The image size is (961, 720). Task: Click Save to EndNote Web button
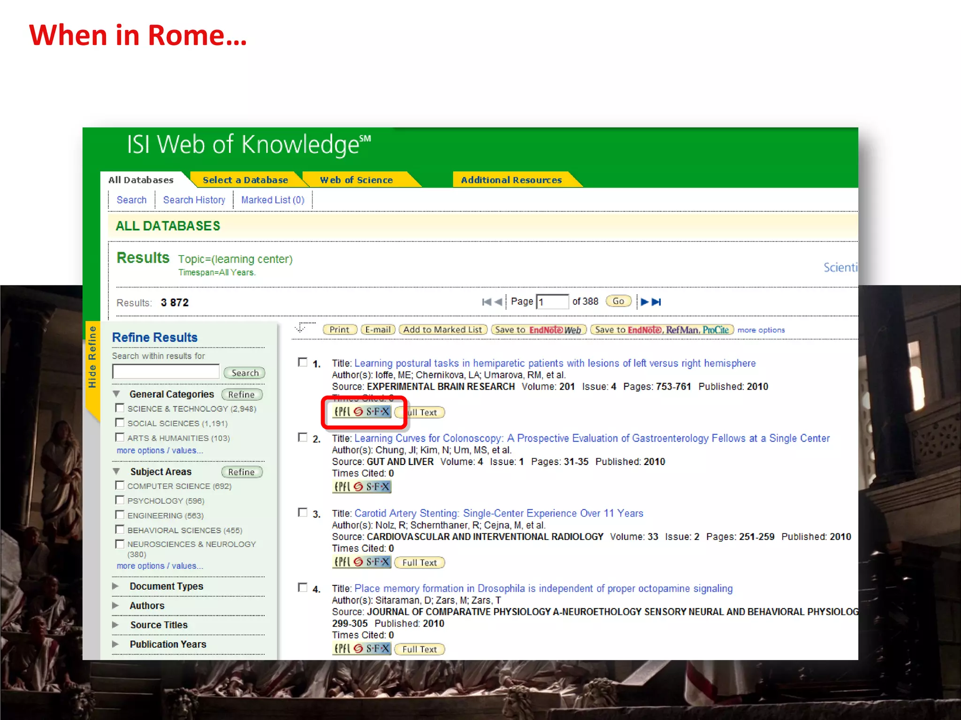click(538, 330)
